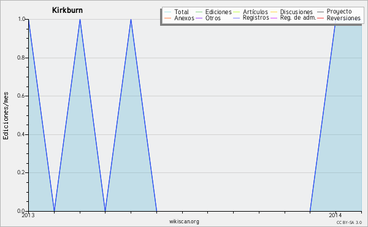
Task: Click the Total cyan line swatch
Action: pos(168,12)
